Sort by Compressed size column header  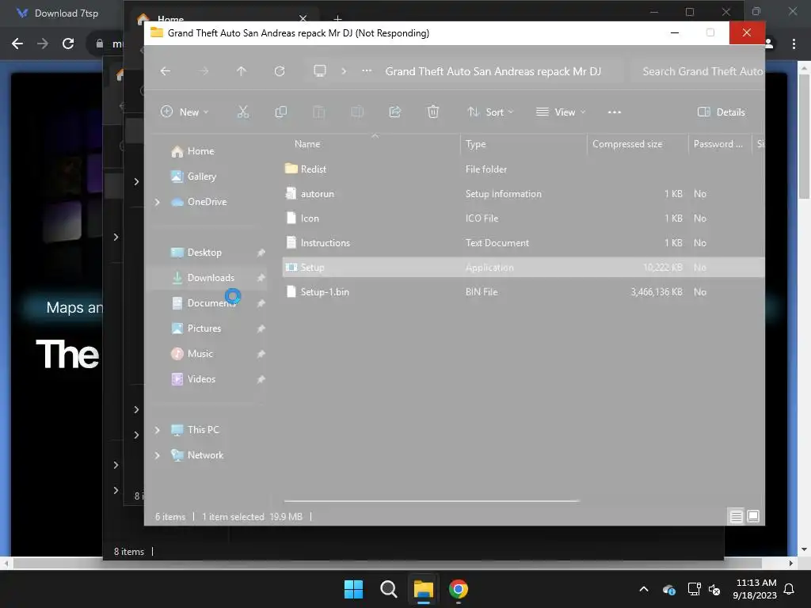(627, 144)
